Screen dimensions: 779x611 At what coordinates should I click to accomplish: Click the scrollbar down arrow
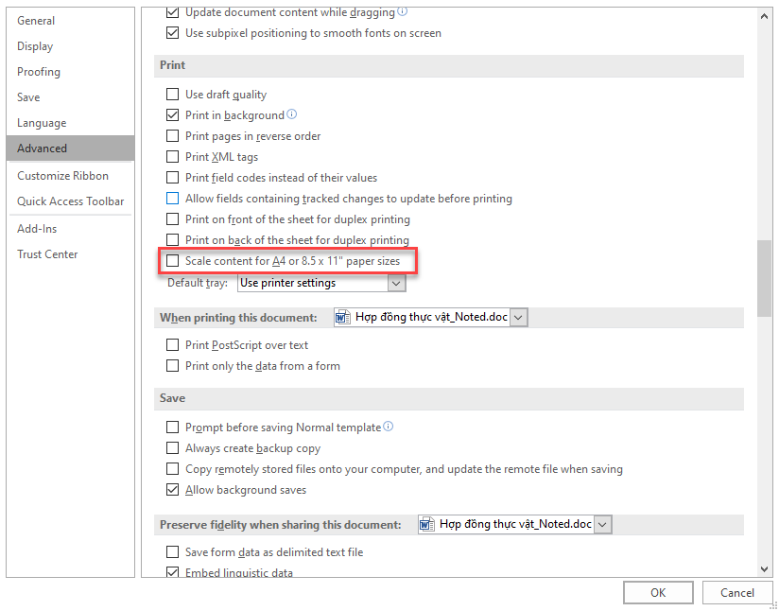coord(764,569)
